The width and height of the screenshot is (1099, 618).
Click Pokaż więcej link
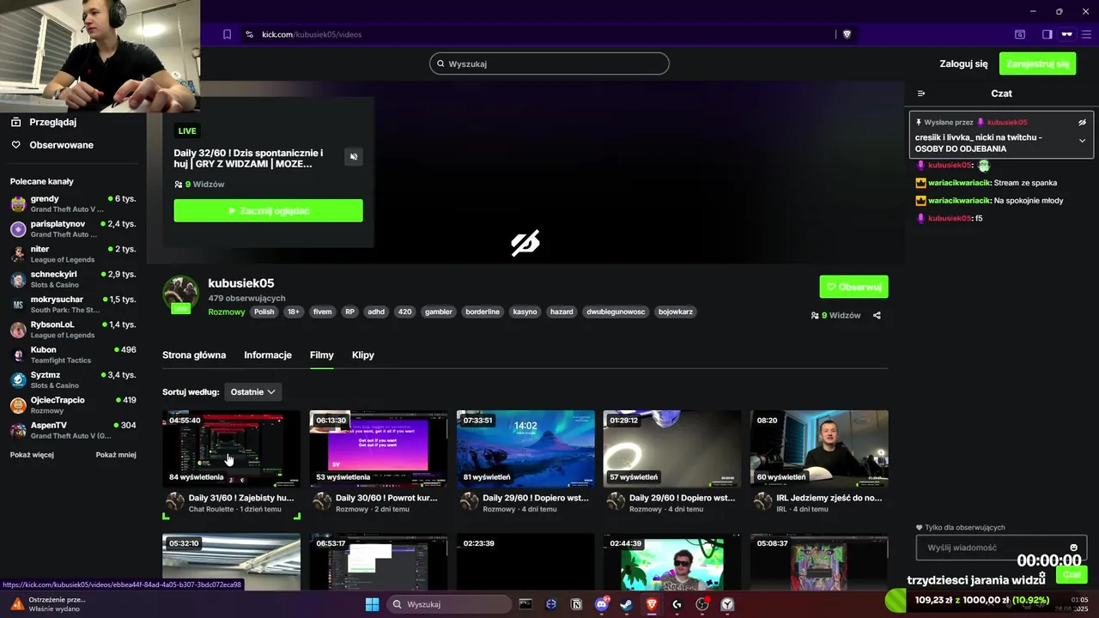[x=32, y=455]
